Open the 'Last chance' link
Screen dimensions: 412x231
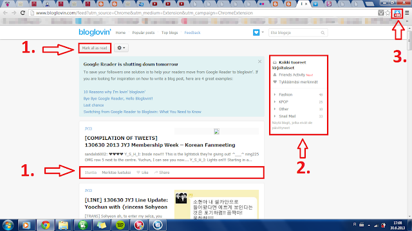93,105
